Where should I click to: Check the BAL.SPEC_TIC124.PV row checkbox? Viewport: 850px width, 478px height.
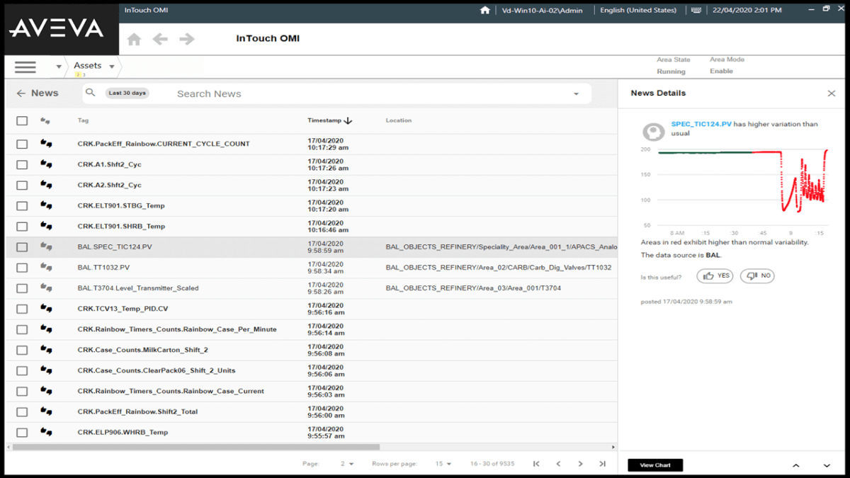21,246
